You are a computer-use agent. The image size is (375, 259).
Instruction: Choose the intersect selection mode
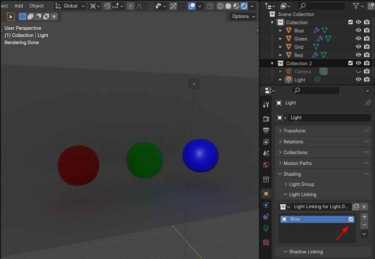coord(54,16)
